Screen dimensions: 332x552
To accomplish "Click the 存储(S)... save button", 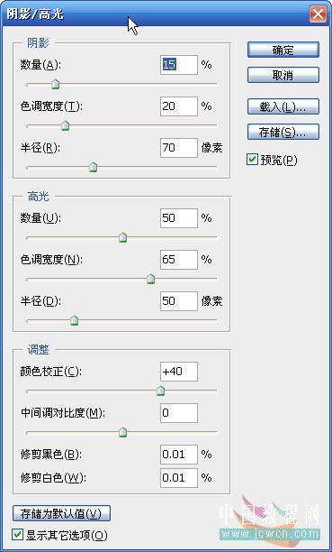I will pos(283,132).
